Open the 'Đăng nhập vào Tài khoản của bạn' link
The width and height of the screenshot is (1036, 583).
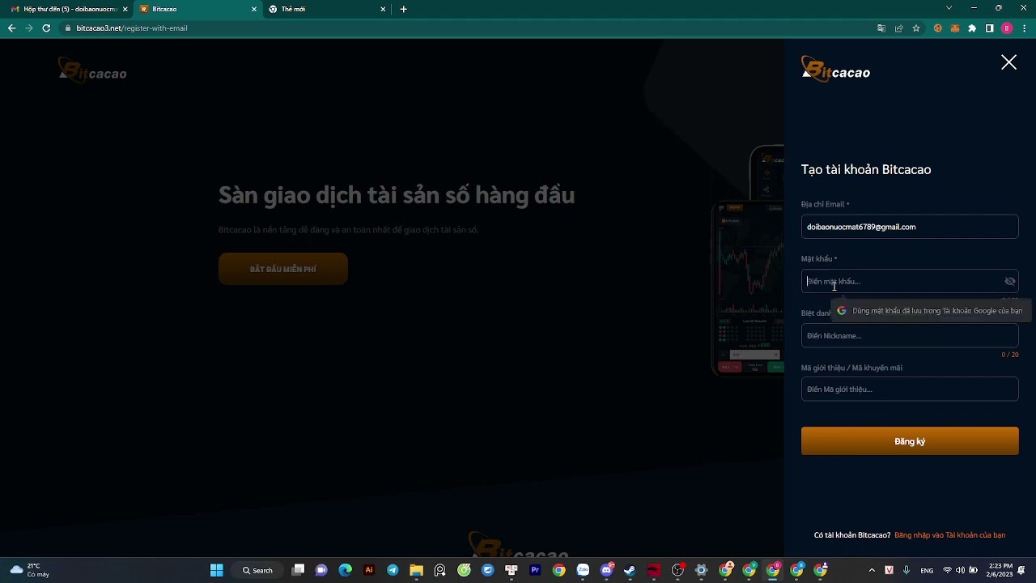tap(950, 535)
